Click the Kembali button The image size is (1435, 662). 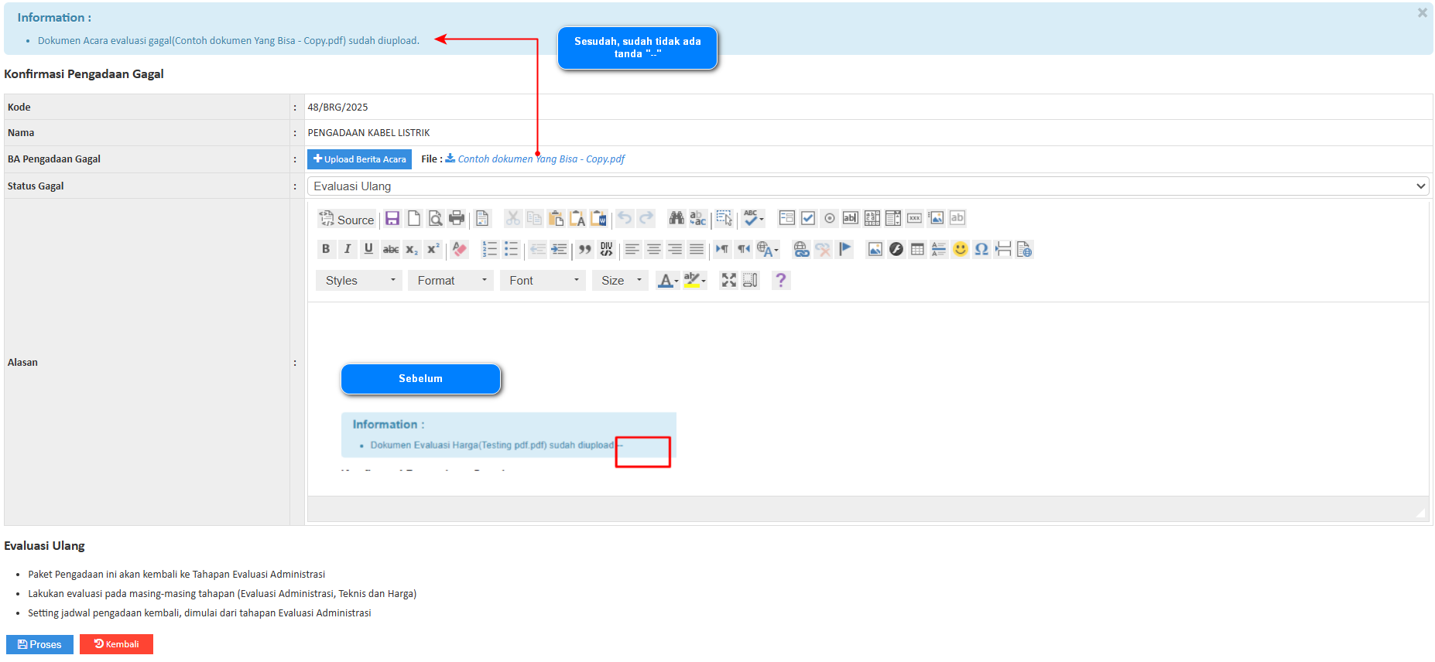tap(117, 644)
